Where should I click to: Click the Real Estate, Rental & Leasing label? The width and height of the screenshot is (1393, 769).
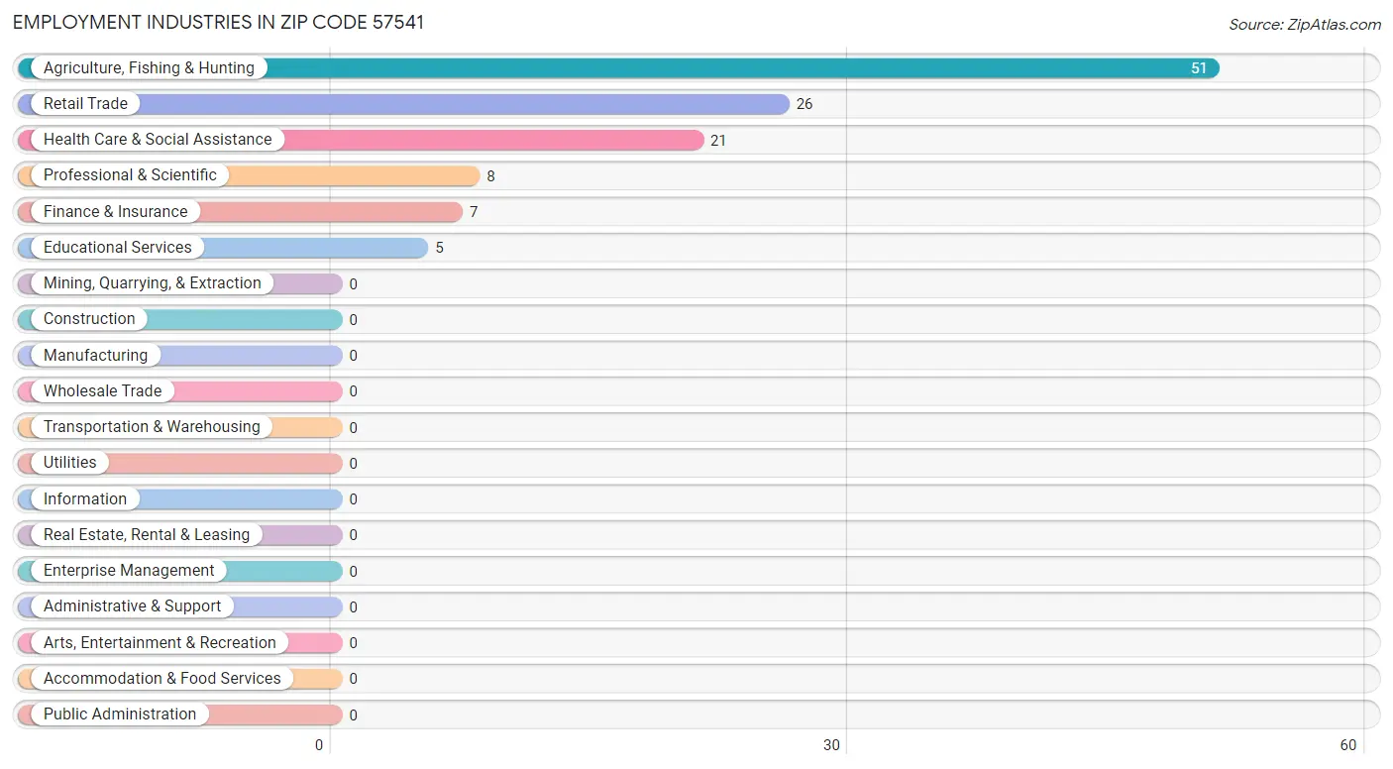tap(147, 534)
